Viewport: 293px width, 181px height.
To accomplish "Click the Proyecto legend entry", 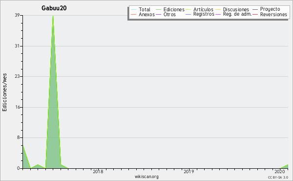I will coord(266,9).
